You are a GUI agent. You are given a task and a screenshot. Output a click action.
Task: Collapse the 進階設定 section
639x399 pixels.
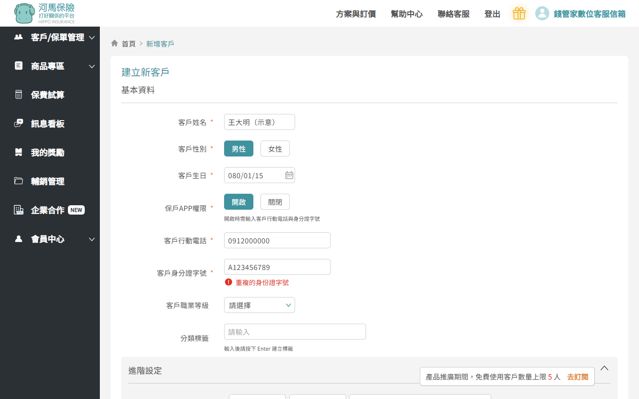pyautogui.click(x=604, y=368)
